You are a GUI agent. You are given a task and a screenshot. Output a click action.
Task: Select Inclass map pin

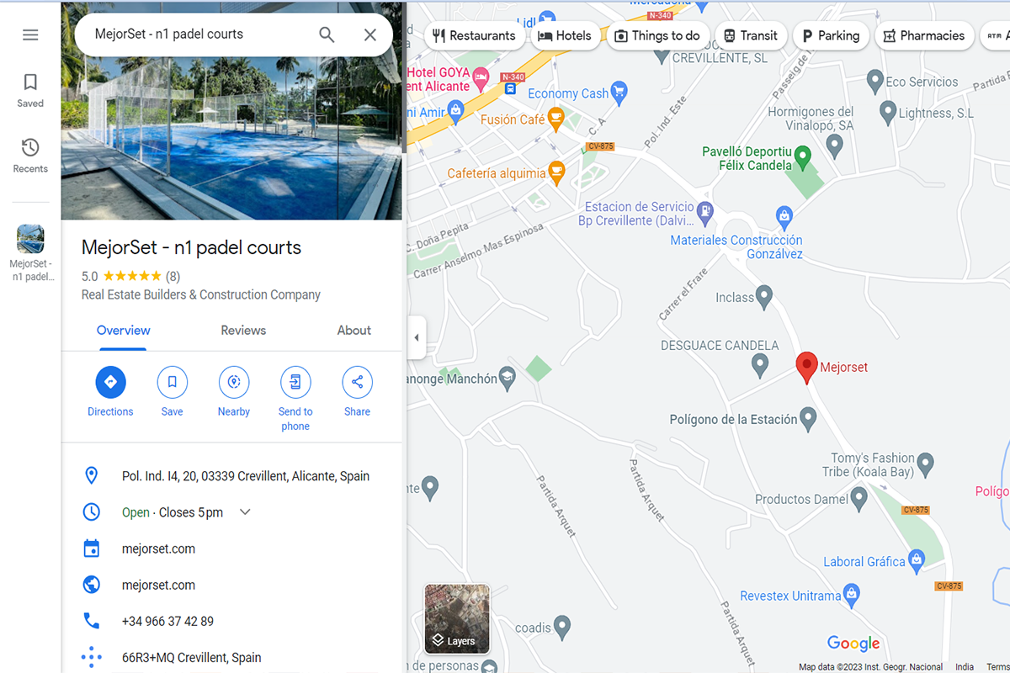[x=763, y=297]
